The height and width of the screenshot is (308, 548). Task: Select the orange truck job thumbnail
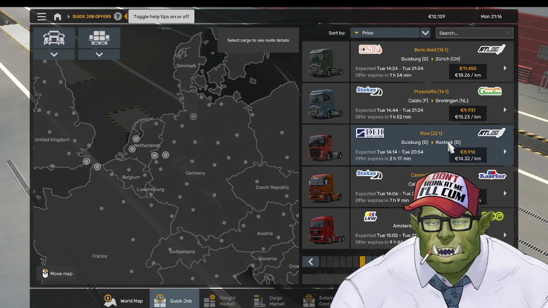tap(325, 187)
